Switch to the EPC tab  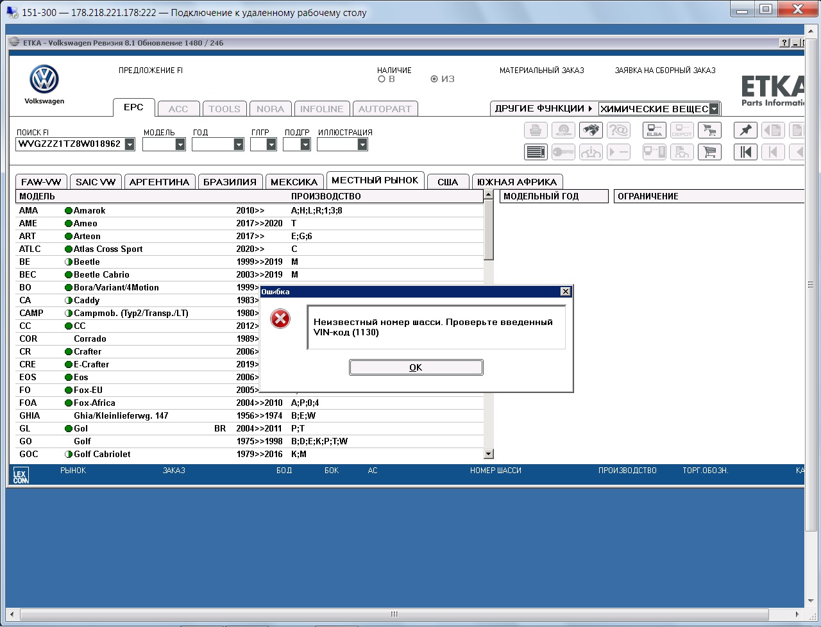133,108
